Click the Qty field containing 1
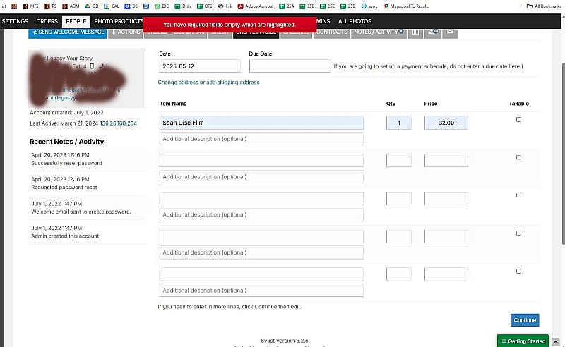This screenshot has height=347, width=565. click(x=399, y=123)
